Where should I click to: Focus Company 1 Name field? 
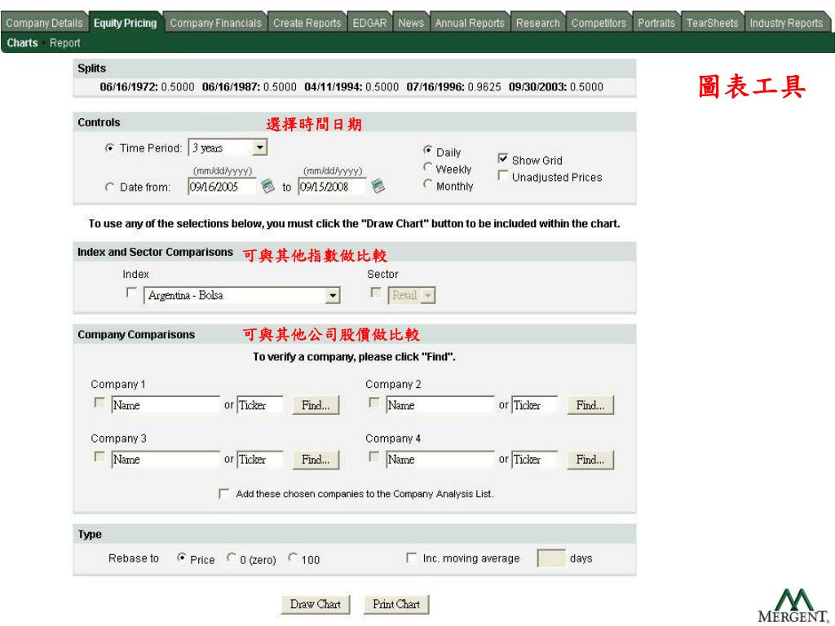pos(166,405)
